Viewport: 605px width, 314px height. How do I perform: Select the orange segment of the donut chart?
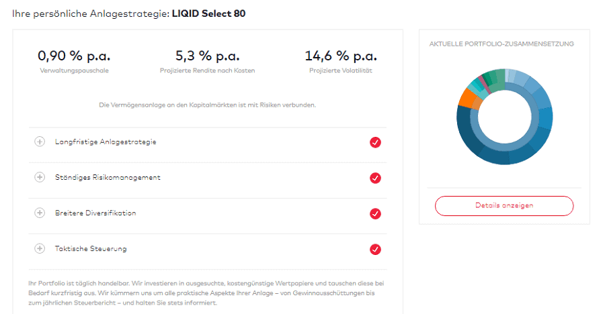tap(467, 98)
